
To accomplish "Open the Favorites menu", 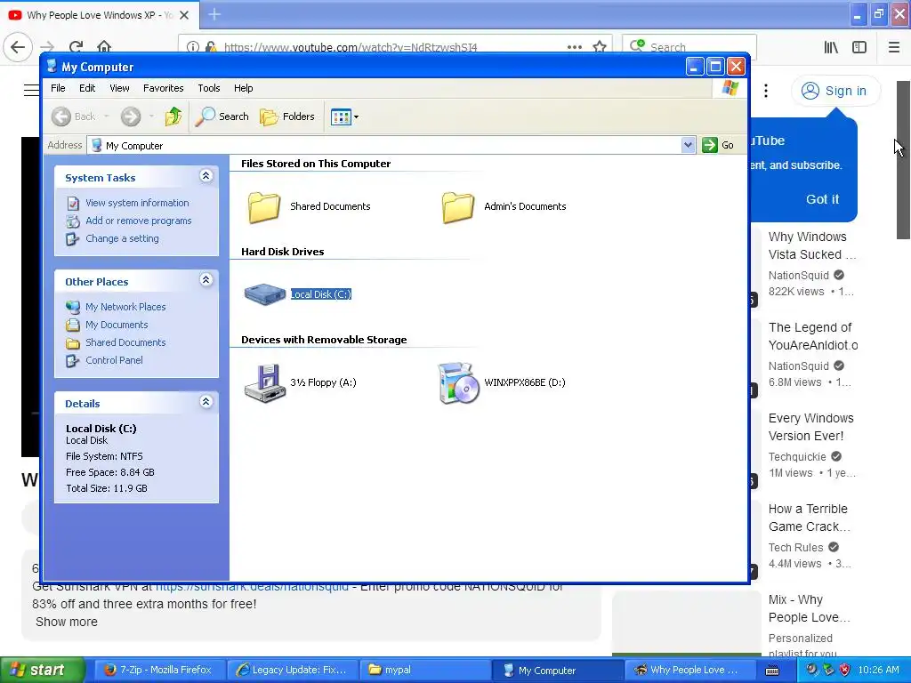I will [164, 88].
